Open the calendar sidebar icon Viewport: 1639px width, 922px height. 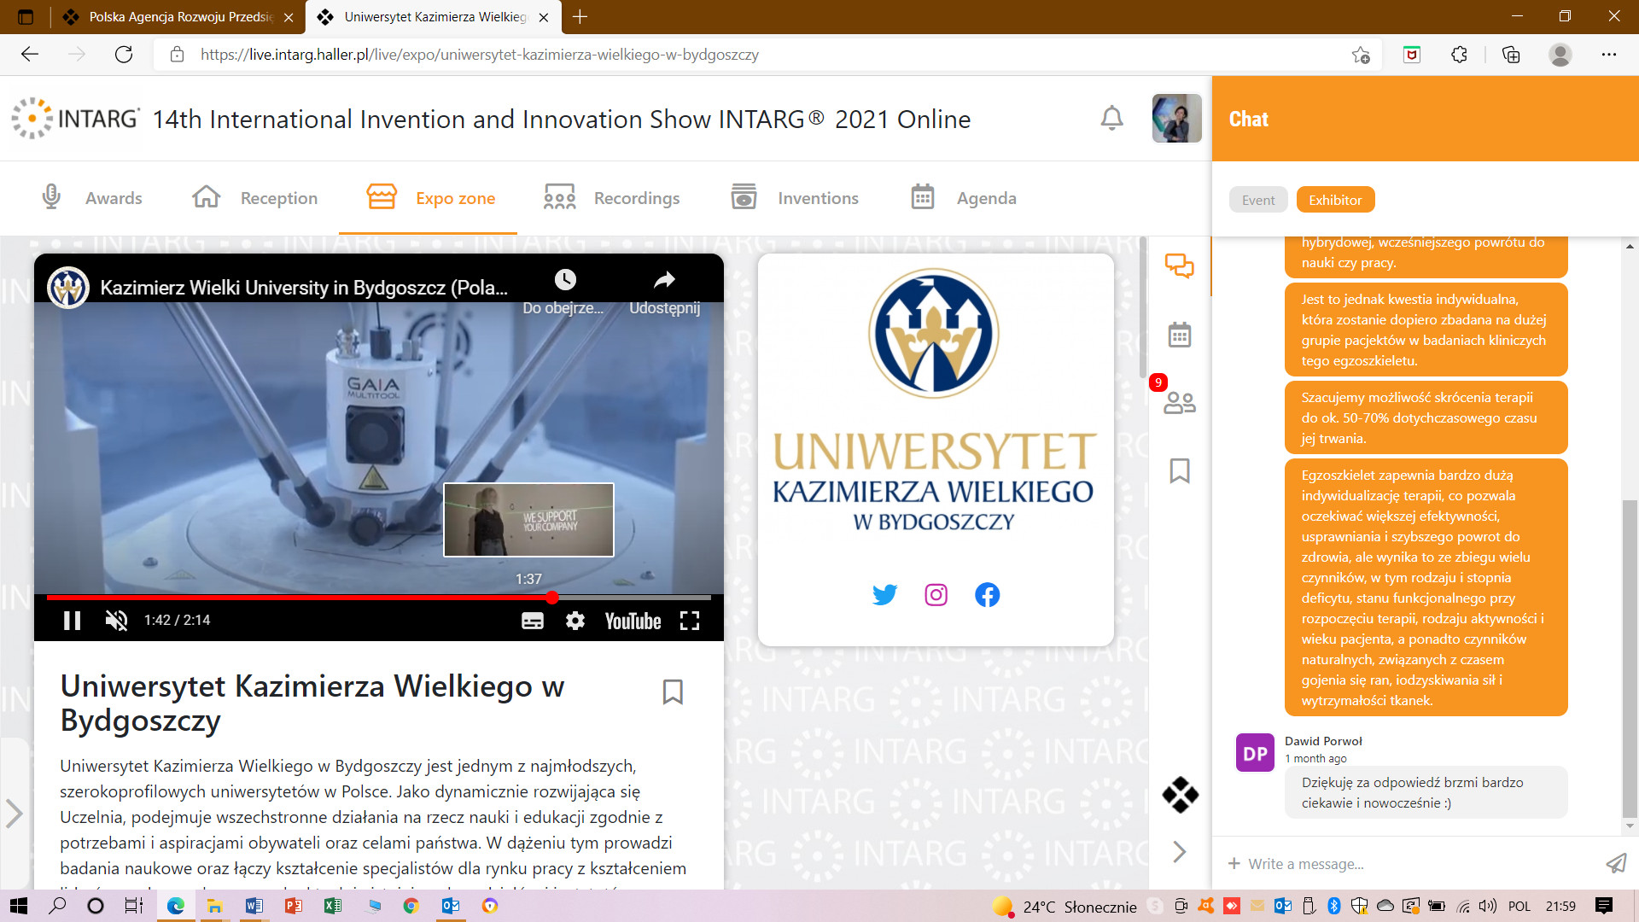(1180, 335)
